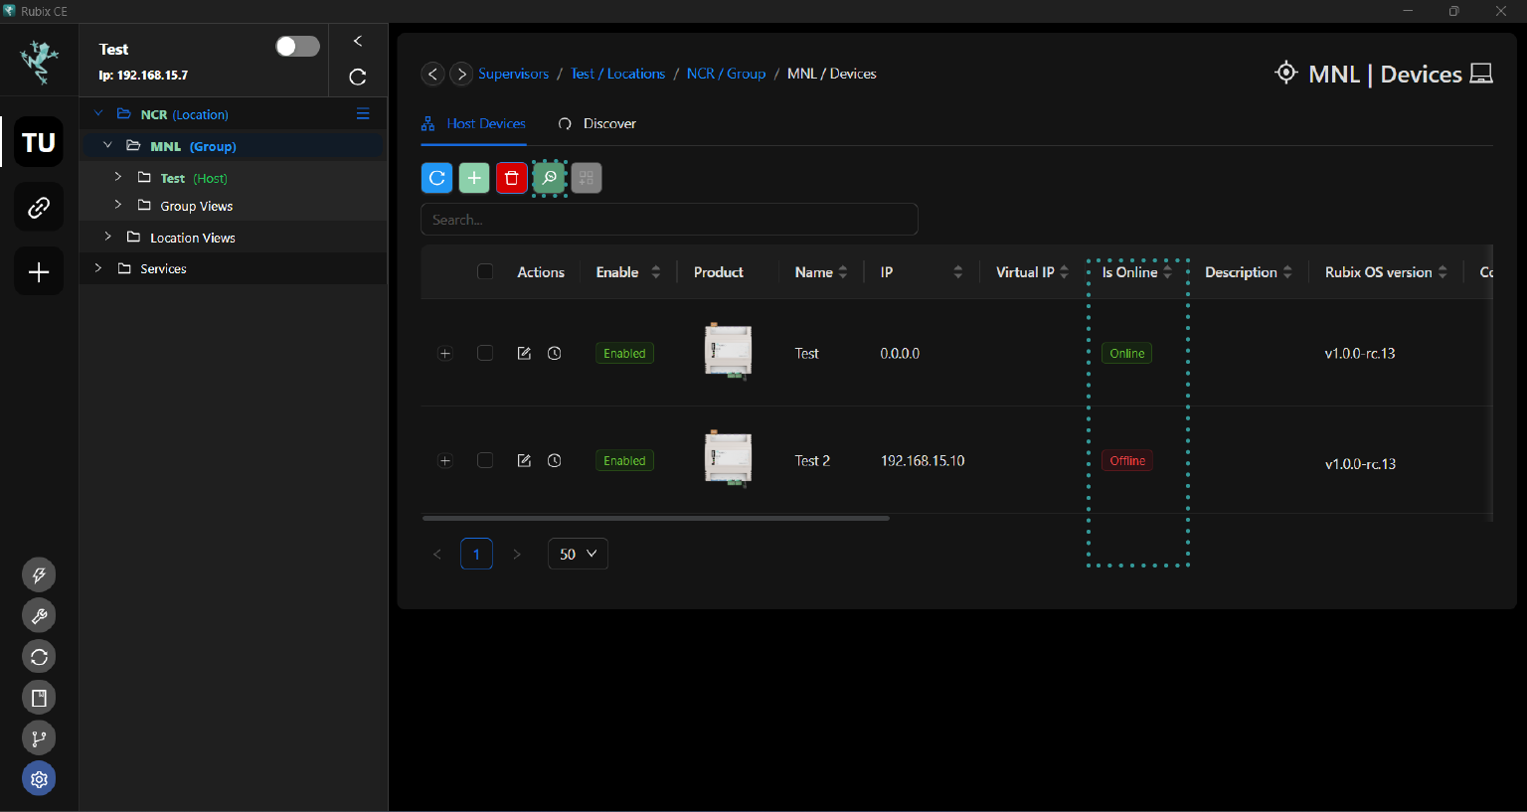
Task: Click the Test 2 device product thumbnail
Action: click(728, 458)
